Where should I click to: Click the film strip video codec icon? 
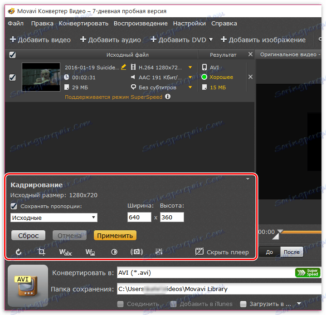coord(133,67)
